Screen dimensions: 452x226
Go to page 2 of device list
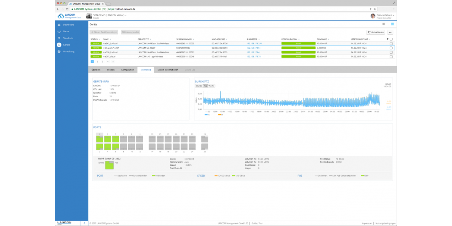point(97,62)
